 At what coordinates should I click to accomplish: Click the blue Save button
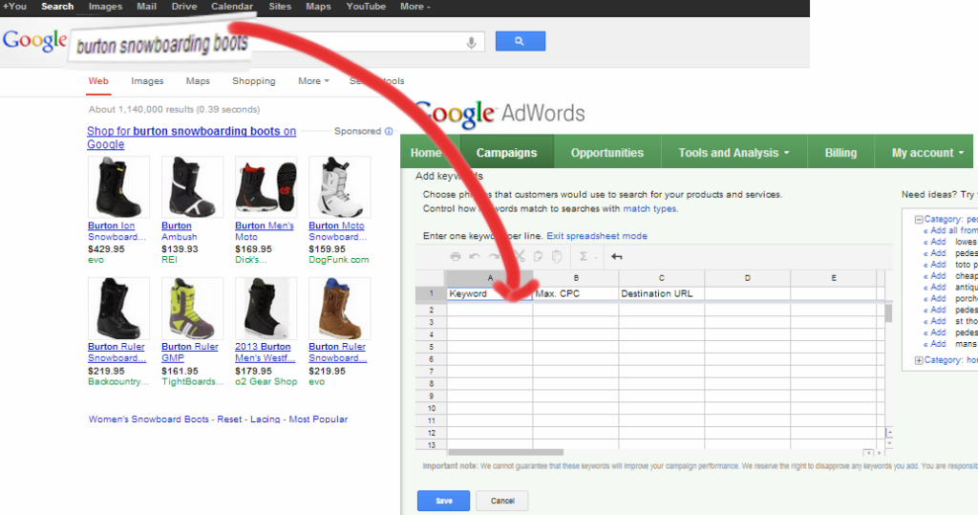point(443,501)
